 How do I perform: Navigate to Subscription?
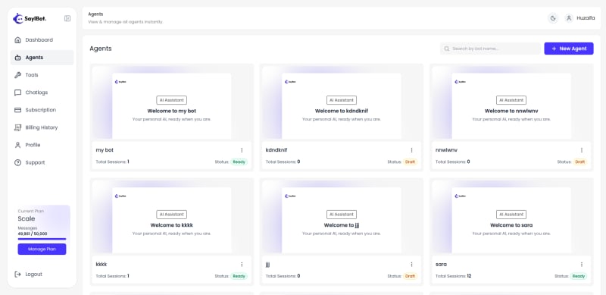pyautogui.click(x=42, y=110)
